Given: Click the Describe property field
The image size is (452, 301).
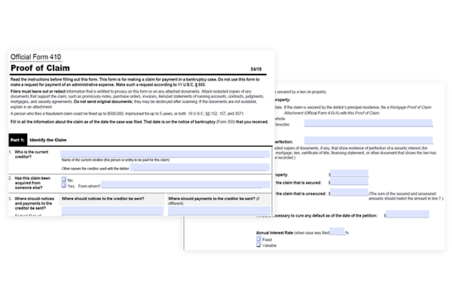Looking at the screenshot, I should (368, 123).
